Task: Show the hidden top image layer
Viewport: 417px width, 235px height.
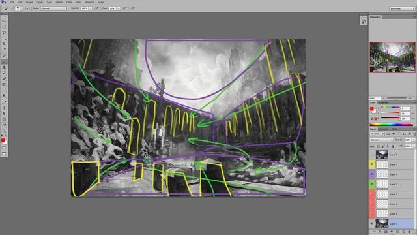Action: click(x=372, y=155)
